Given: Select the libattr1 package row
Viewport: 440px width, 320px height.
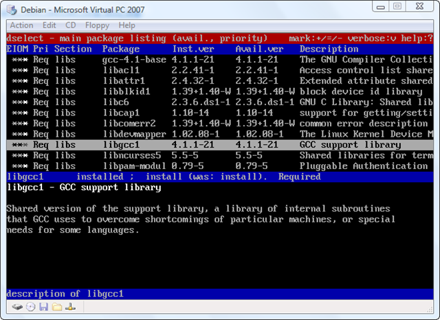Looking at the screenshot, I should coord(220,81).
